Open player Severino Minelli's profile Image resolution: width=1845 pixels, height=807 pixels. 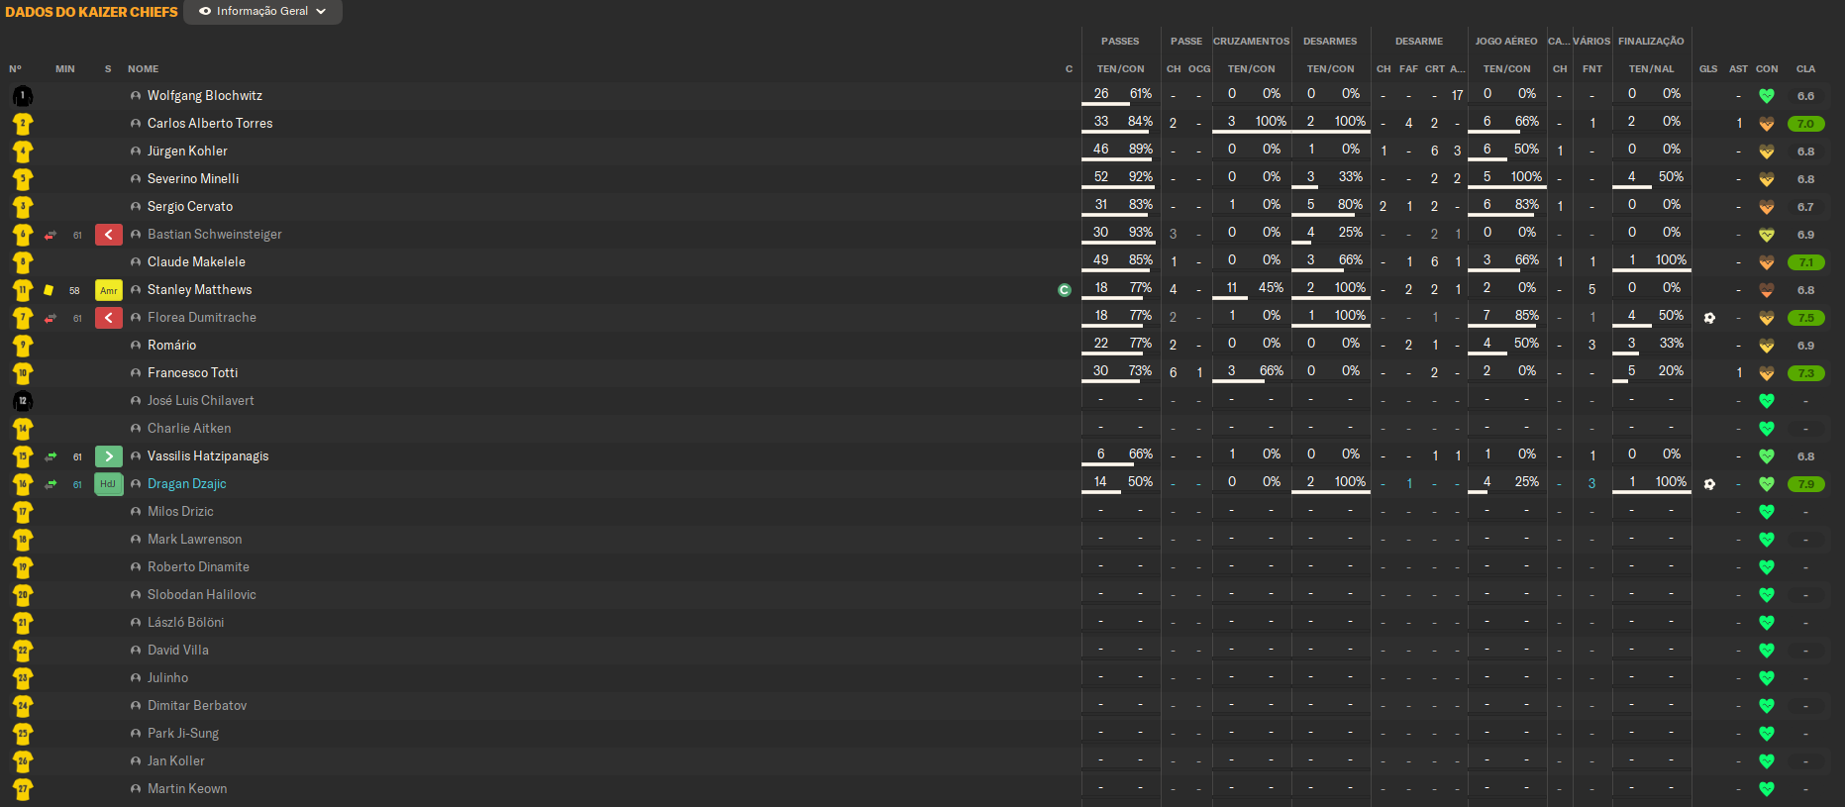click(x=193, y=179)
